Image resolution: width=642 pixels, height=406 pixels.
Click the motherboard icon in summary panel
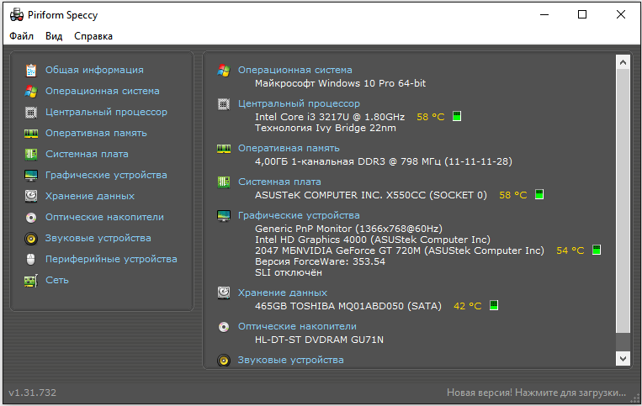(x=224, y=182)
